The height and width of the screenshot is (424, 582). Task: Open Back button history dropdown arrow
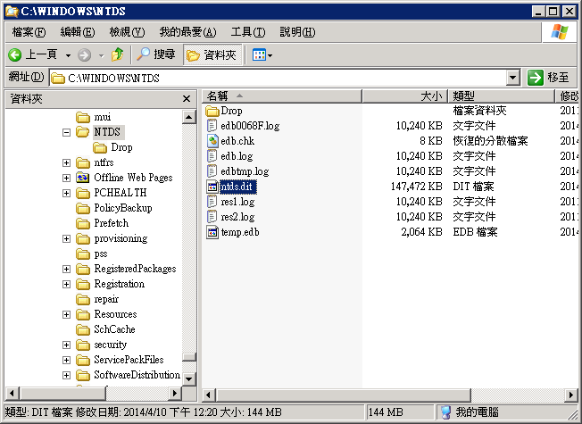pos(68,55)
